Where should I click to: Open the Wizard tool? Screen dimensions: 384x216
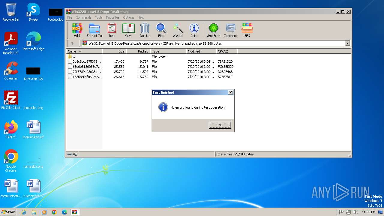coord(178,30)
